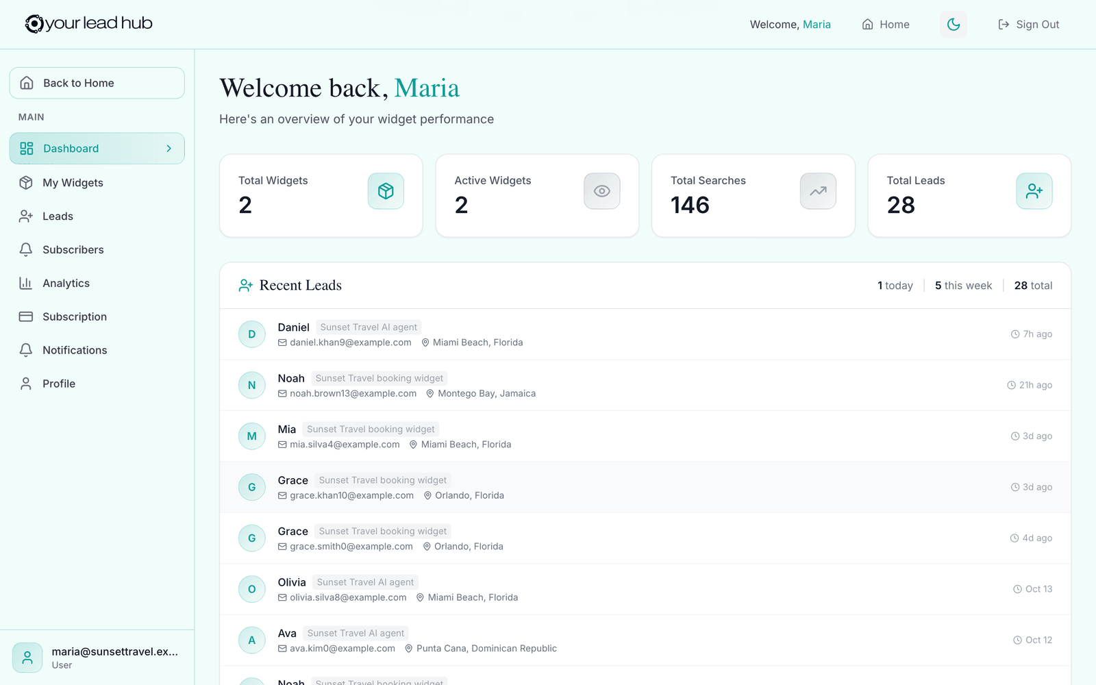Go to Leads in the sidebar
The image size is (1096, 685).
tap(97, 216)
